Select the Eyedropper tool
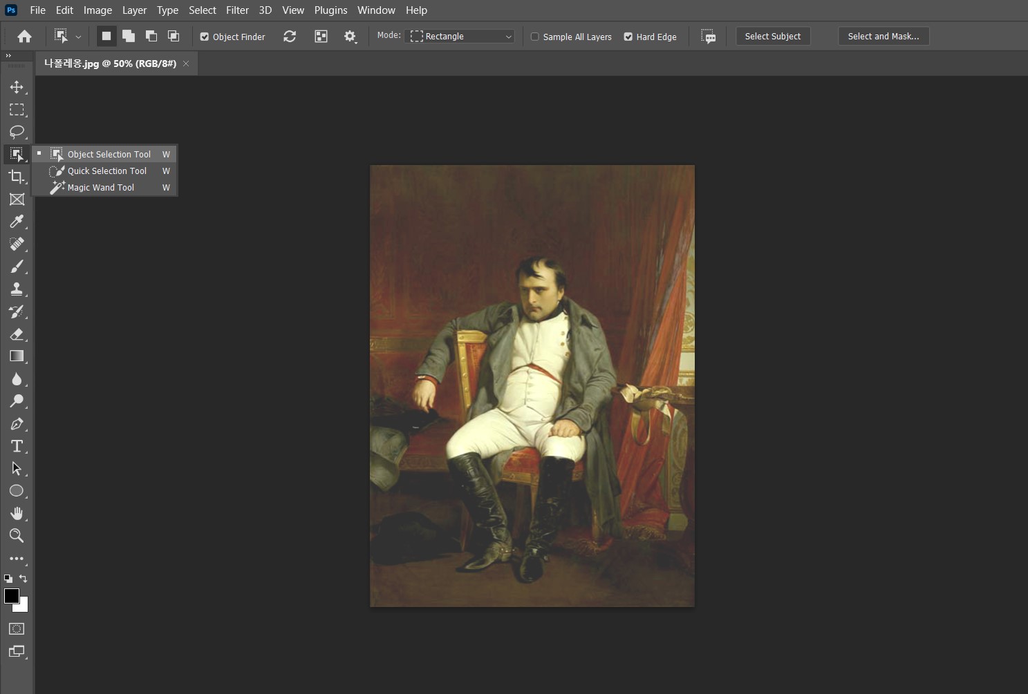 (x=17, y=222)
